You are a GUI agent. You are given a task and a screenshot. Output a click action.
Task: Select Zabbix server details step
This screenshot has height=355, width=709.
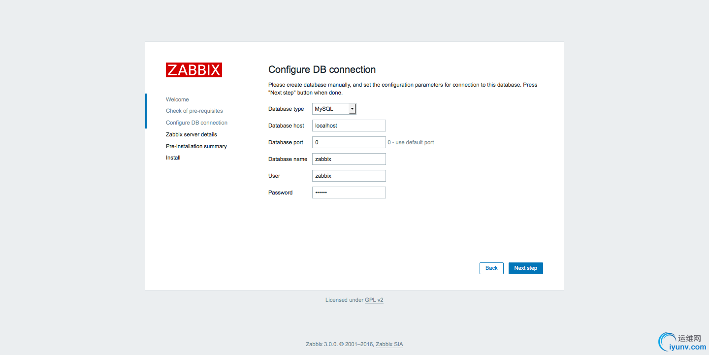point(192,134)
